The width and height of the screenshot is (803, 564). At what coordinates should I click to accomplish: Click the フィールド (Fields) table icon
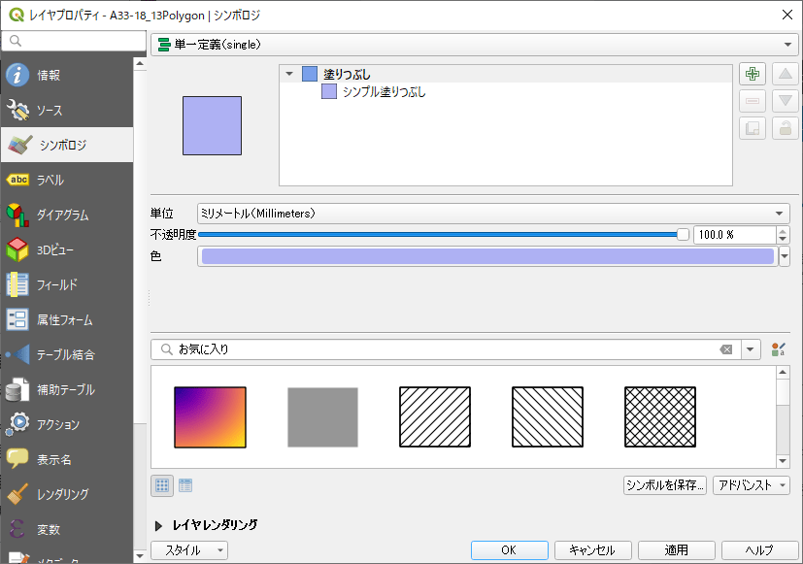tap(17, 284)
